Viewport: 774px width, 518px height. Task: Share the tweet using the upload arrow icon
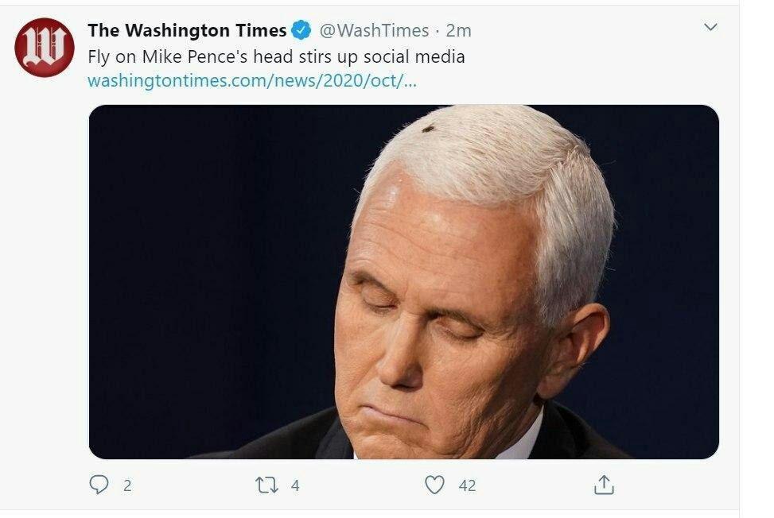click(x=604, y=485)
